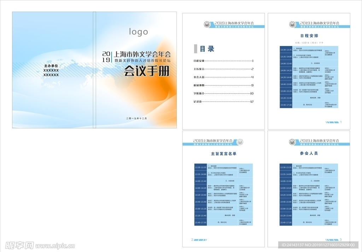Click the university emblem on the 目录 page
Viewport: 362px width, 252px height.
click(207, 24)
